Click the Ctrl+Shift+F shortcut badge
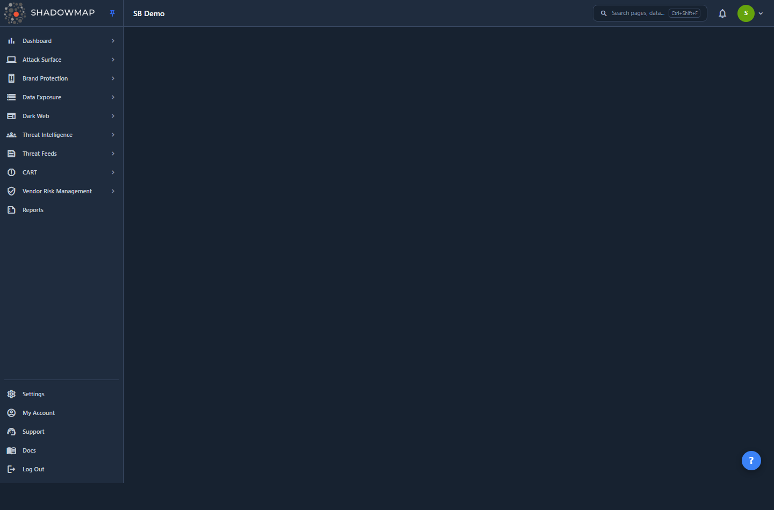 [684, 13]
